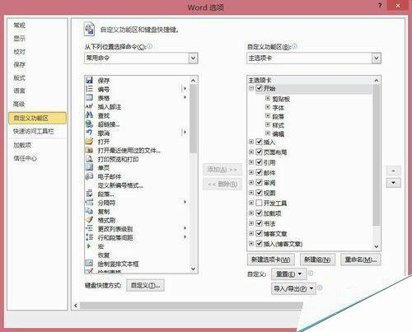Uncheck the 邮件 tab checkbox

[259, 172]
